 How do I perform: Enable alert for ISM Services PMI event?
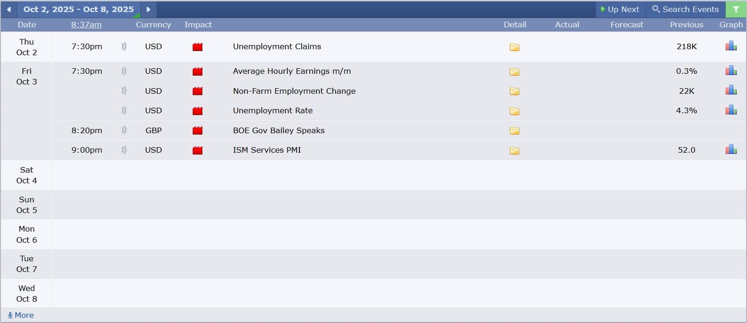[x=123, y=150]
